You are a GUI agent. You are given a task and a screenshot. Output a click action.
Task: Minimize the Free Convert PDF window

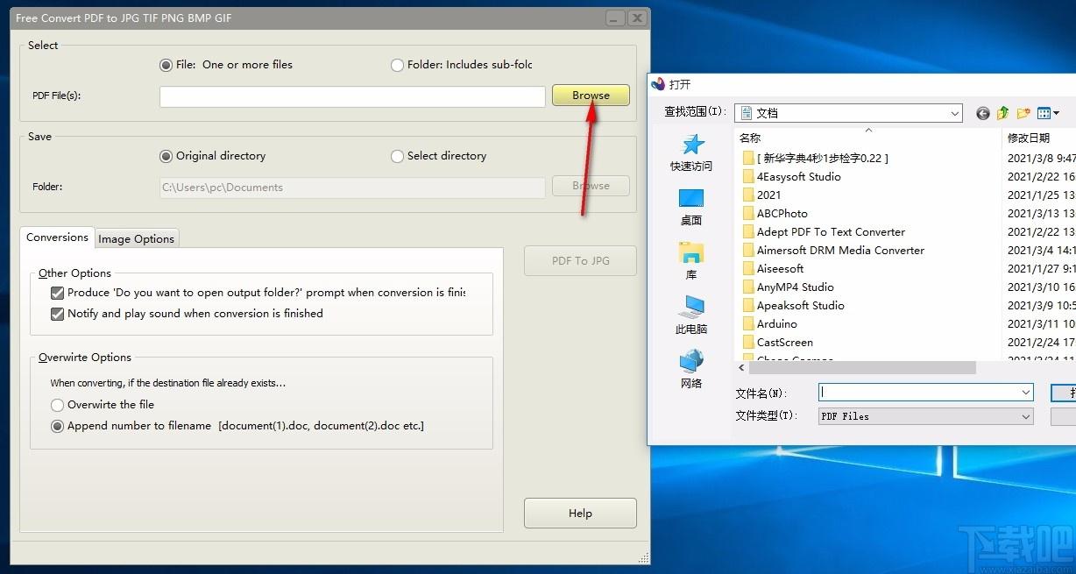click(615, 18)
